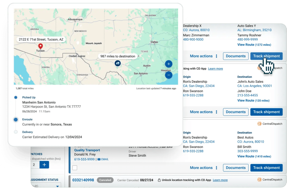
Task: Expand the Assignment Status dropdown
Action: (x=58, y=186)
